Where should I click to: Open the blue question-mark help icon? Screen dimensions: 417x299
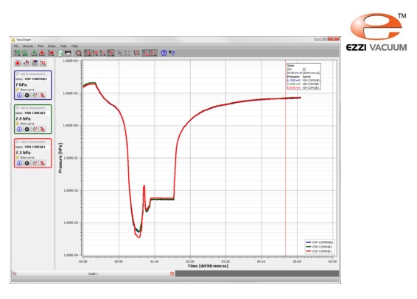click(164, 53)
